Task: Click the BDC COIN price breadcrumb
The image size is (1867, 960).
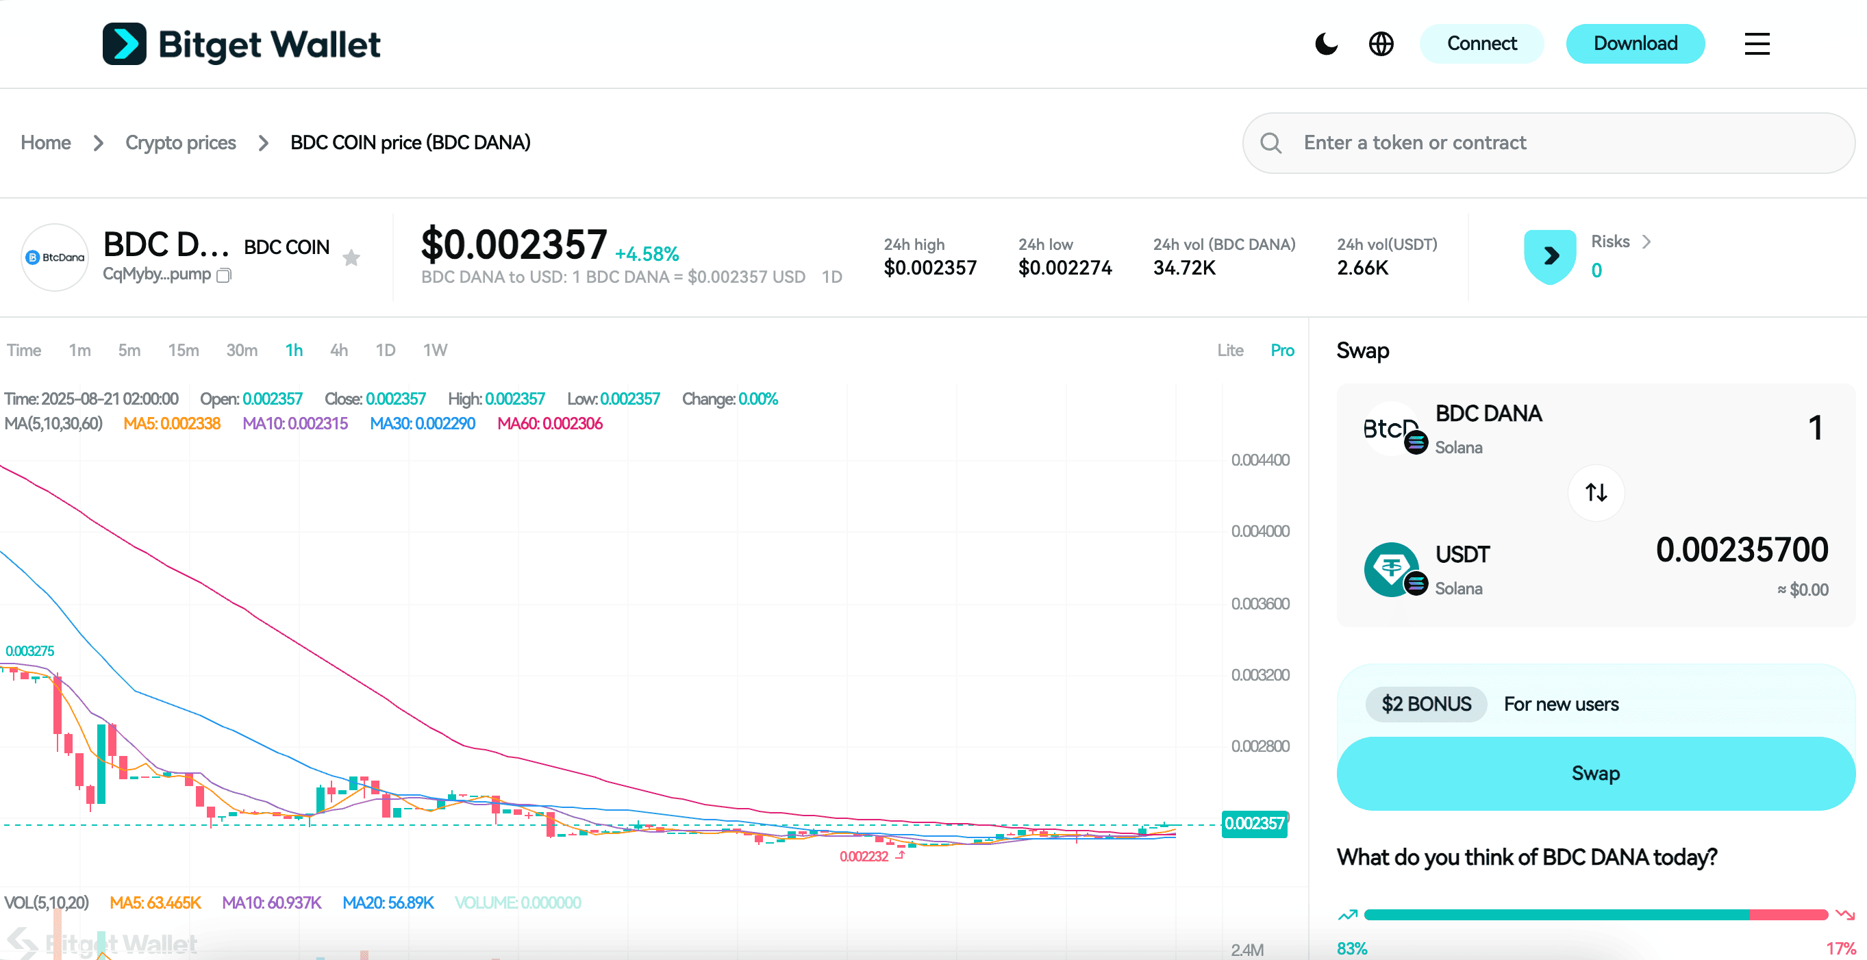Action: click(x=410, y=142)
